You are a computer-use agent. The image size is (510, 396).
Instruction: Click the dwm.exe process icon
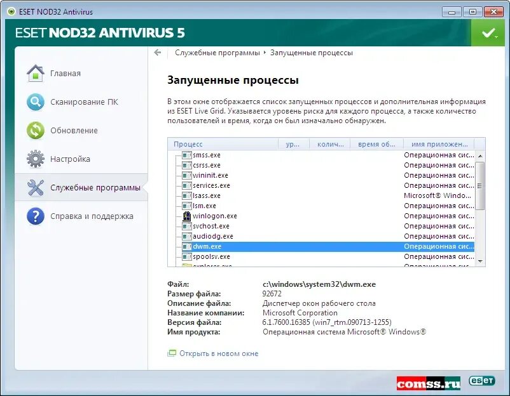187,246
